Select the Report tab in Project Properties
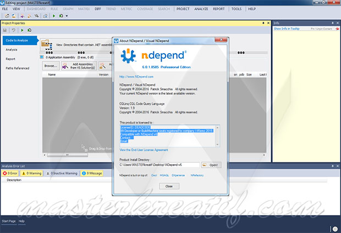Screen dimensions: 341x233 [10, 59]
